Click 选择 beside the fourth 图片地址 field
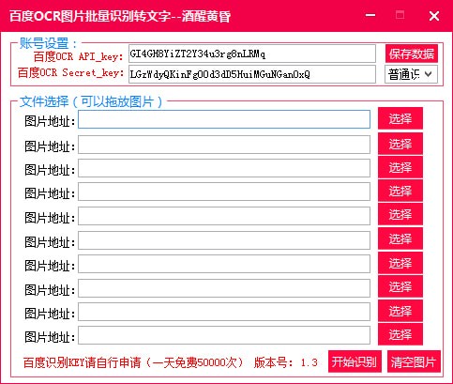Image resolution: width=453 pixels, height=384 pixels. (x=400, y=191)
